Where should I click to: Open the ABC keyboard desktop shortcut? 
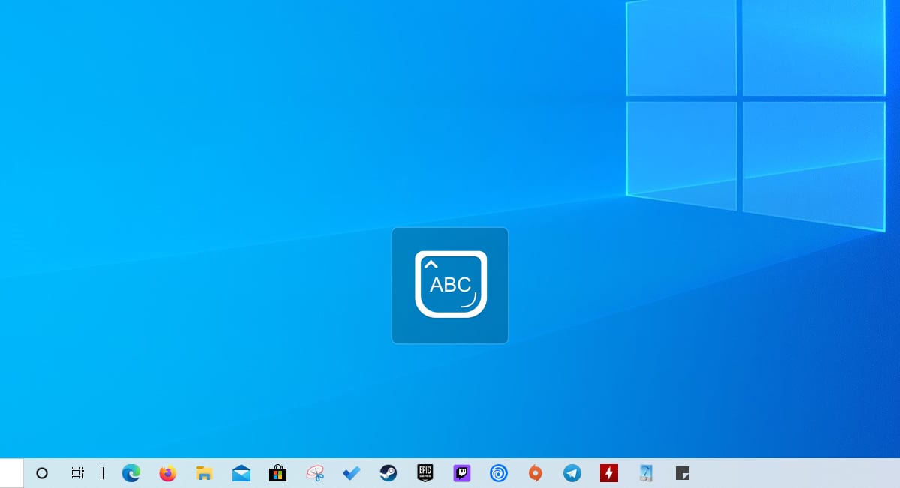click(x=450, y=285)
